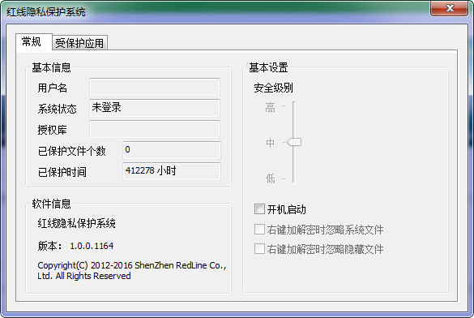Click the 已保护时间 field showing 412278 小时
Image resolution: width=474 pixels, height=318 pixels.
pos(172,171)
